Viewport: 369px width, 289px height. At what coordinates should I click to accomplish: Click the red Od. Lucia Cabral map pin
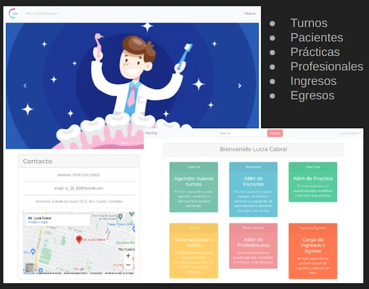coord(79,239)
